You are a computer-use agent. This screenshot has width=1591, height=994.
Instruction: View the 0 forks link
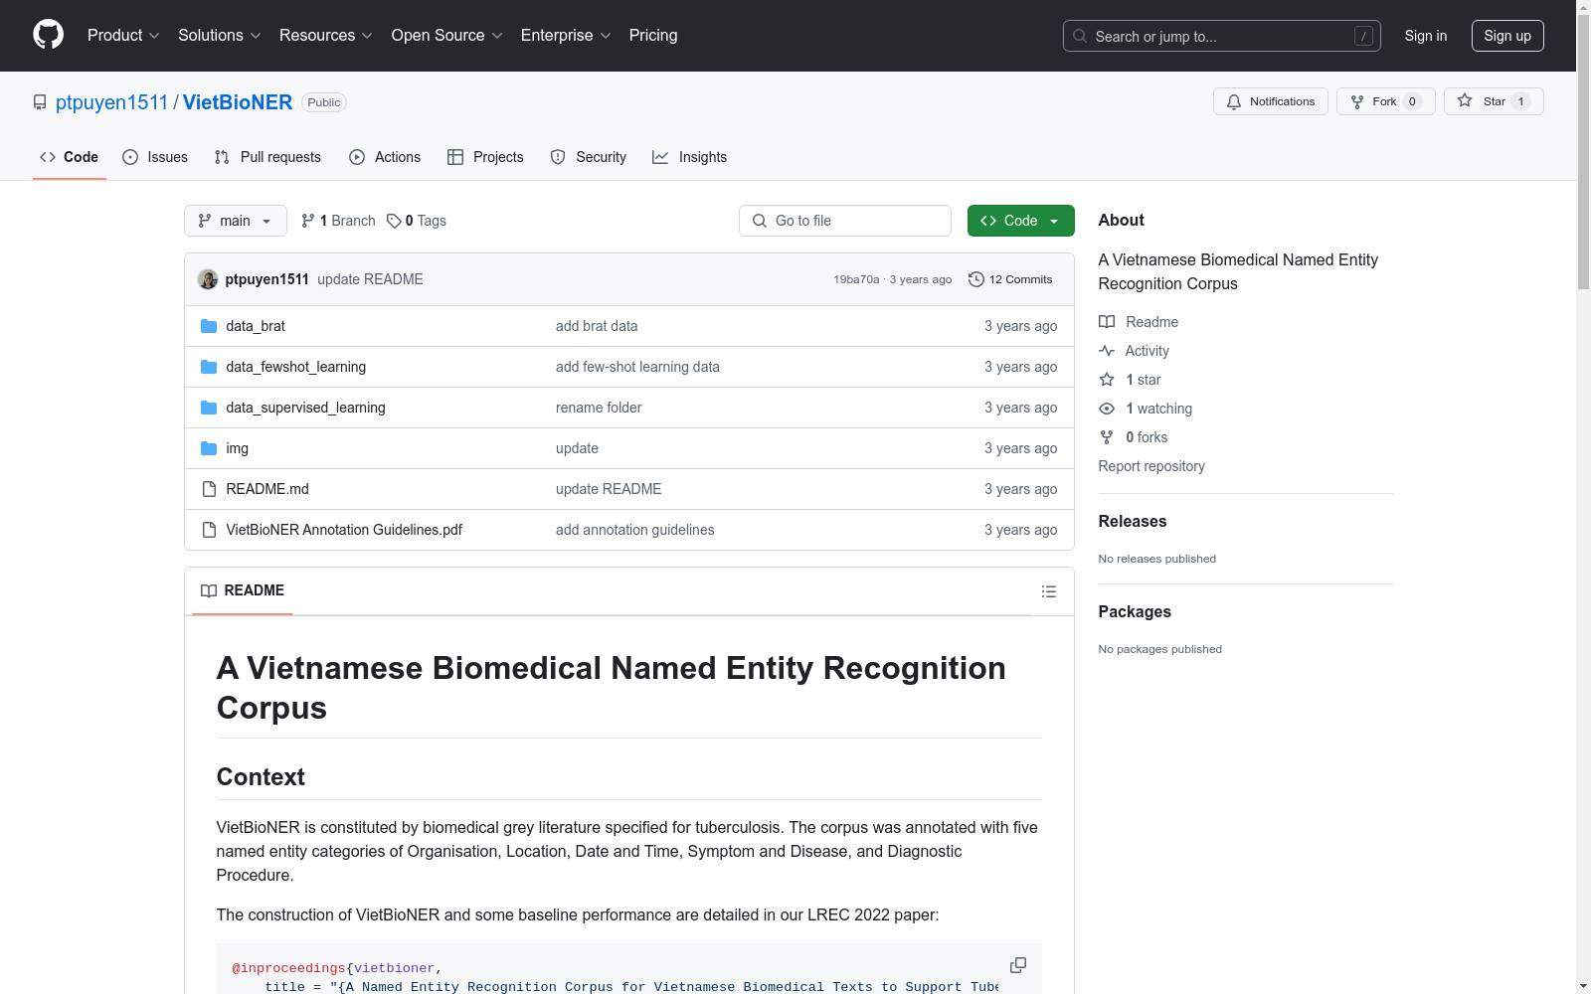pyautogui.click(x=1134, y=437)
